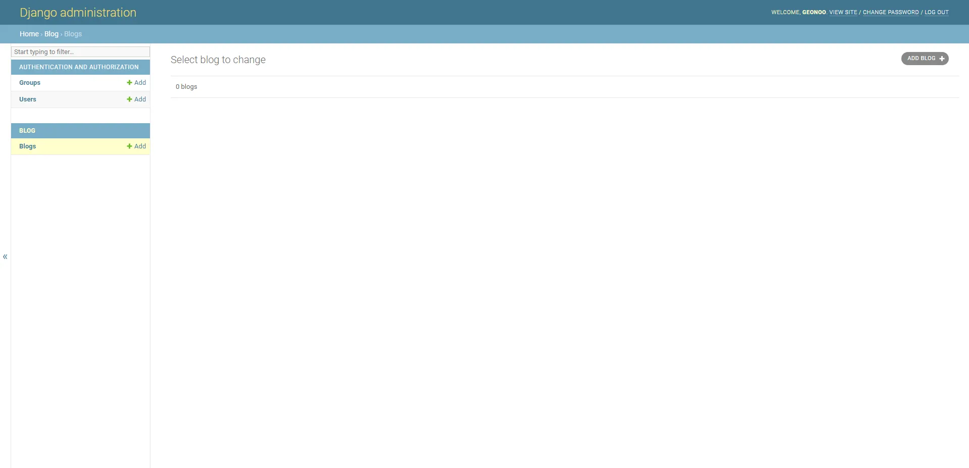Click the Add link in the Groups row

pos(136,83)
